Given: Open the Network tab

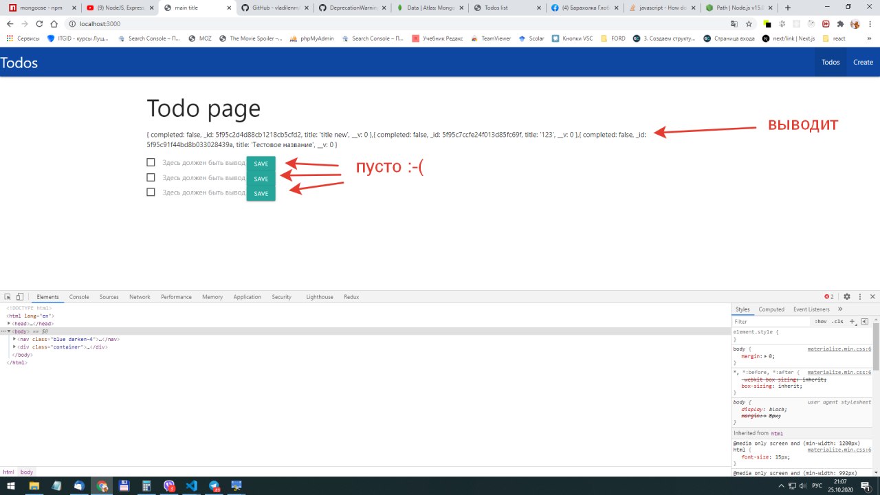Looking at the screenshot, I should 140,297.
